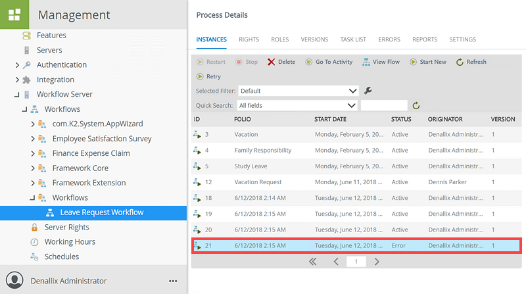
Task: Expand the Authentication tree node
Action: [x=17, y=65]
